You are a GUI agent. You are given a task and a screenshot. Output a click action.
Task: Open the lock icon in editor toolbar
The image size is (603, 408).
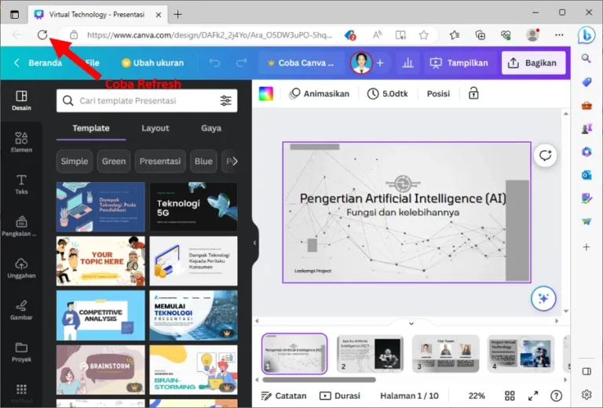[x=473, y=93]
